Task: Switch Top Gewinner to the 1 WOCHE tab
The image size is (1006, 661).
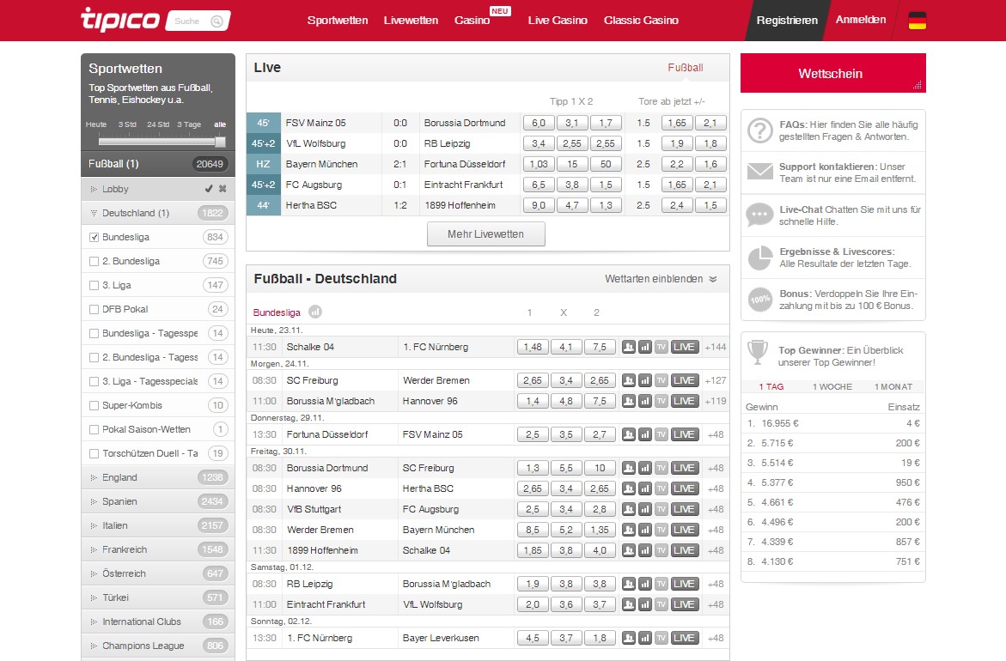Action: point(832,386)
